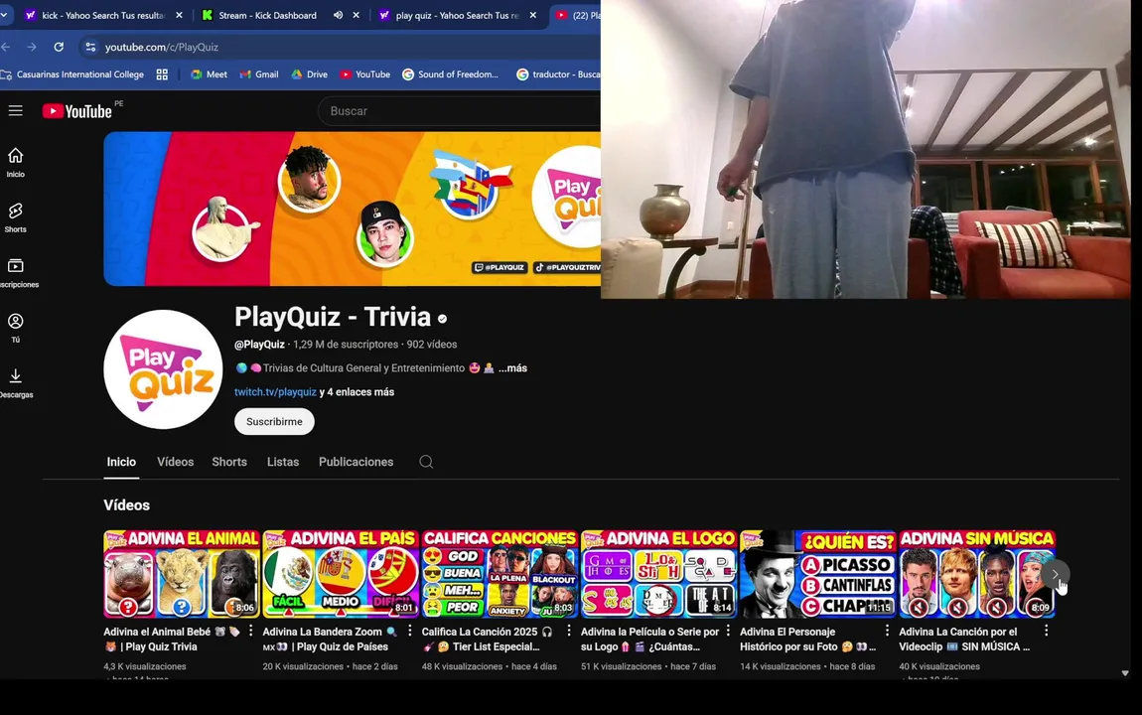The height and width of the screenshot is (715, 1142).
Task: Play the ADIVINA EL LOGO thumbnail
Action: tap(658, 574)
